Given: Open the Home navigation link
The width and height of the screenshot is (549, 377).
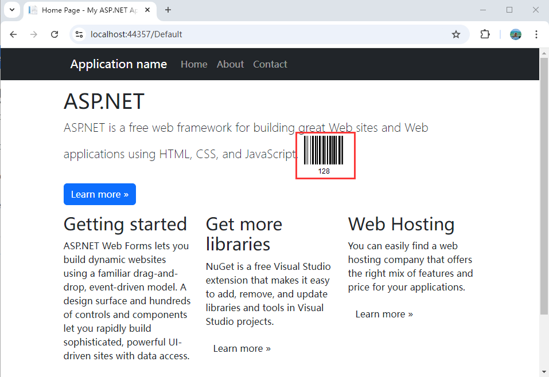Looking at the screenshot, I should pos(194,64).
